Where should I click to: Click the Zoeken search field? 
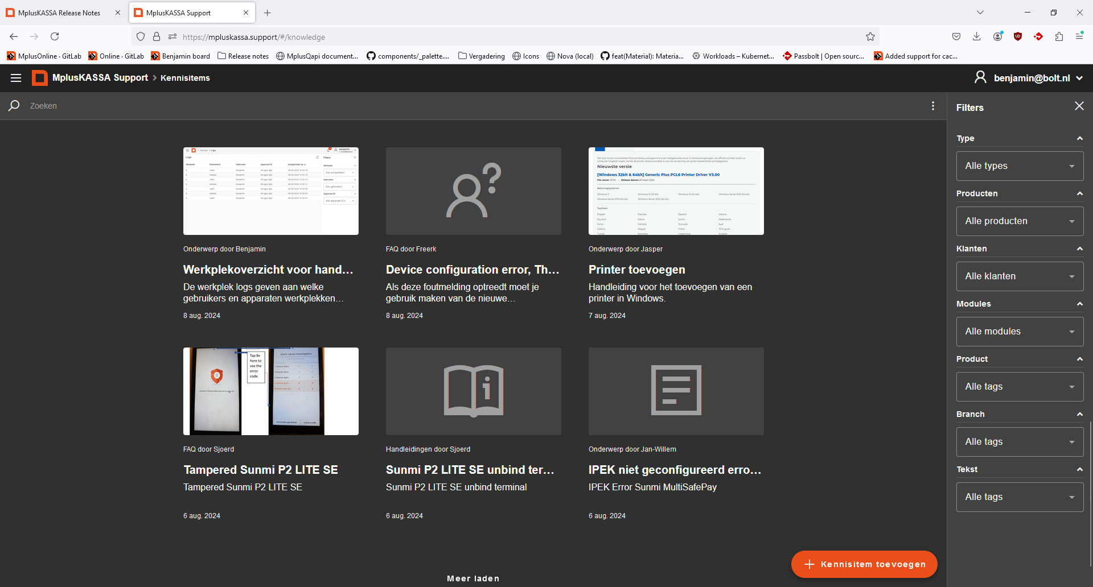point(472,106)
